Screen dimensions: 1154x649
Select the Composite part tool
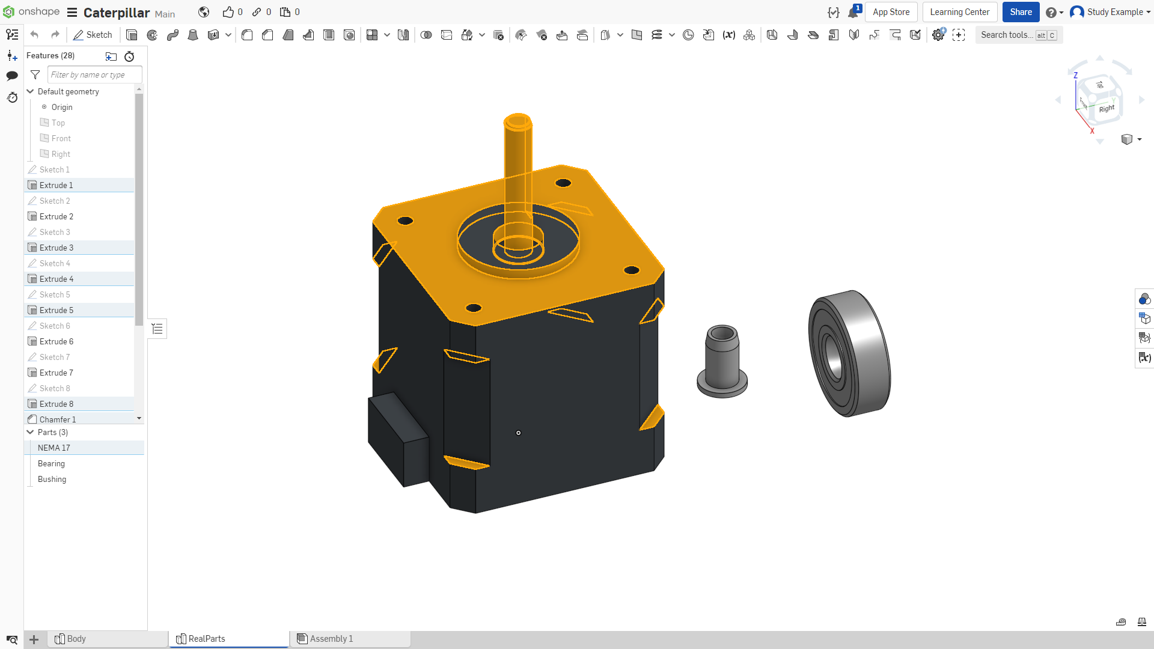pos(749,35)
